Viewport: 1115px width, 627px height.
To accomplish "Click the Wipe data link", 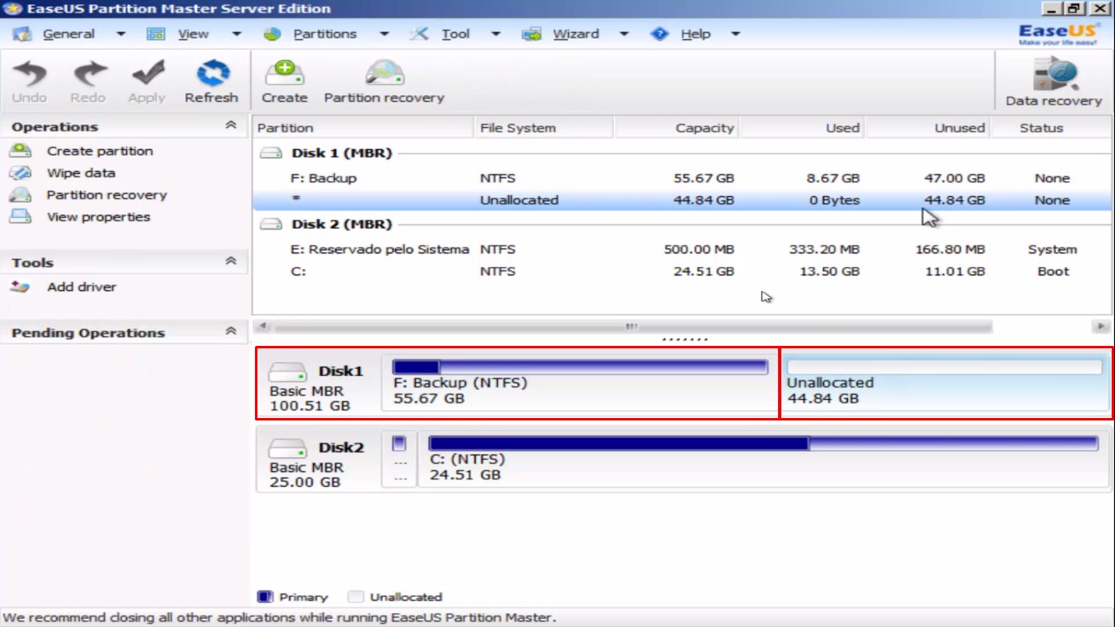I will pos(81,173).
